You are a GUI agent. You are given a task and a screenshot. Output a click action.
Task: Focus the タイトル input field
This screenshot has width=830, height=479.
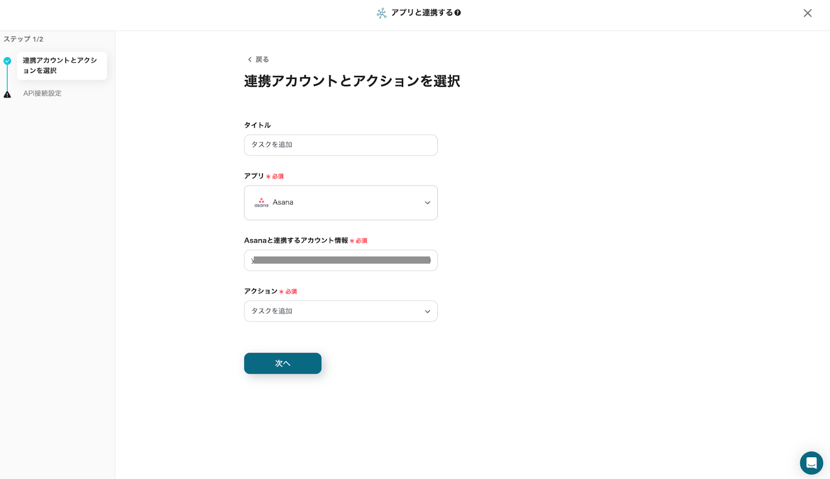(340, 145)
